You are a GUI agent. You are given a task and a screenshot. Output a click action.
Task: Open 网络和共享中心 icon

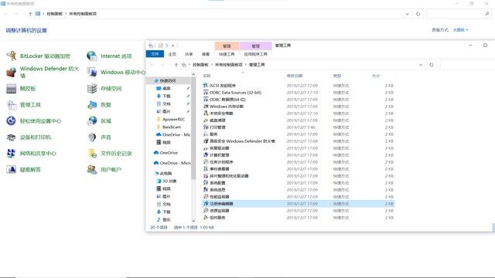click(11, 154)
